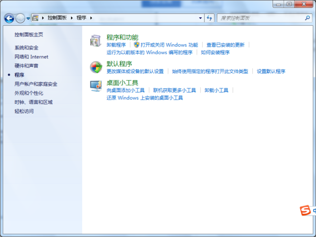Click the UAC shield icon beside Windows 功能
This screenshot has width=316, height=237.
point(136,45)
